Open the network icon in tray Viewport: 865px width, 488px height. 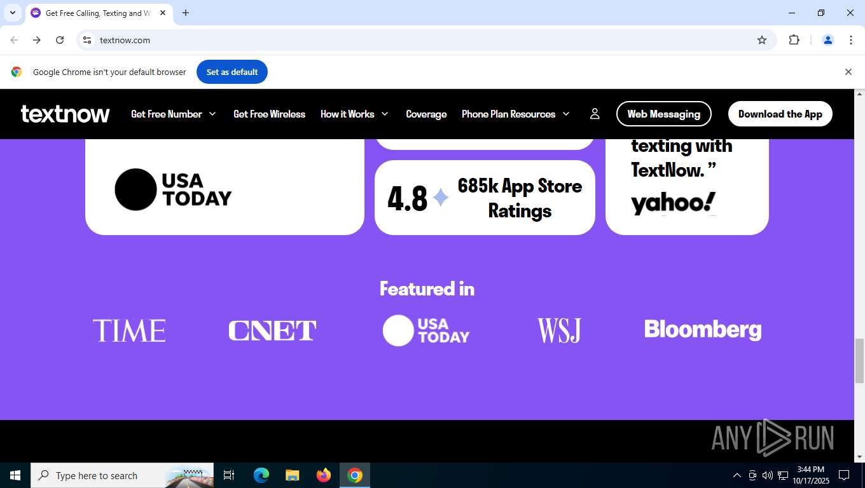pyautogui.click(x=783, y=475)
